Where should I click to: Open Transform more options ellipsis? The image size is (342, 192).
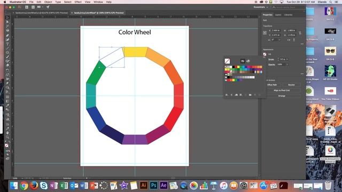(x=302, y=44)
